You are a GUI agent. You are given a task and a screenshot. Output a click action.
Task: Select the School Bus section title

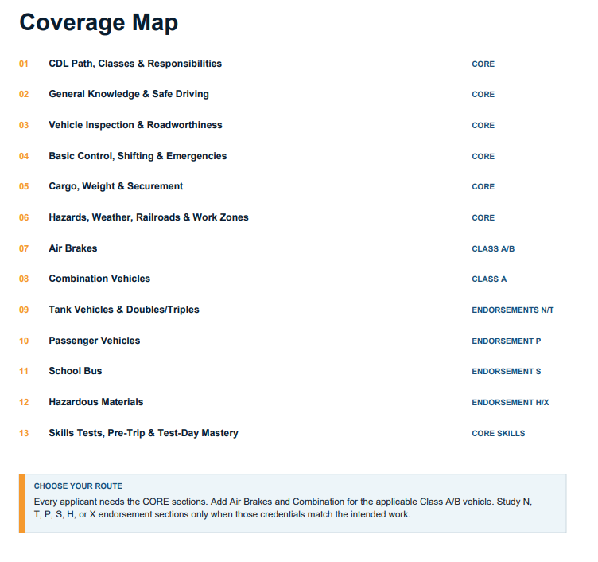[76, 371]
